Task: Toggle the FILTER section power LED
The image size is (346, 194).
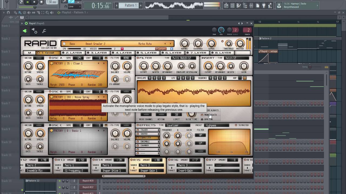Action: [138, 58]
